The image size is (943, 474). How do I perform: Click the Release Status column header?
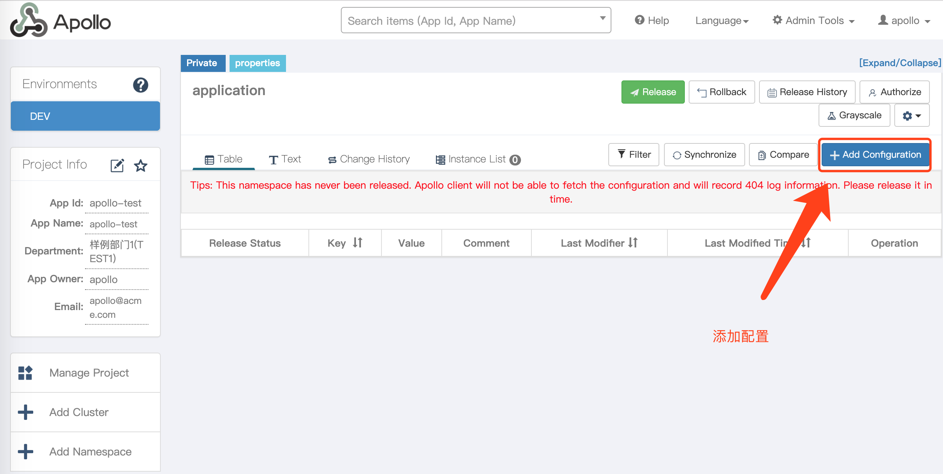click(x=245, y=243)
